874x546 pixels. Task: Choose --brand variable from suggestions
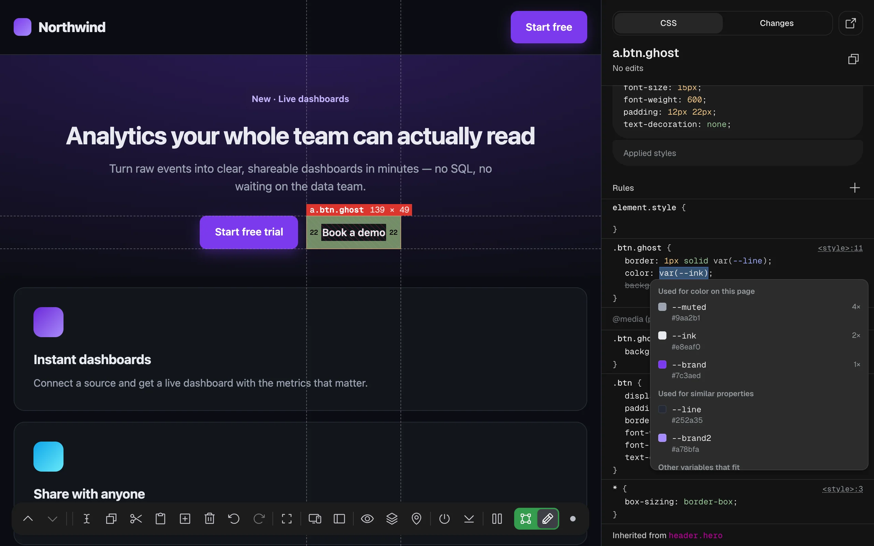point(759,370)
